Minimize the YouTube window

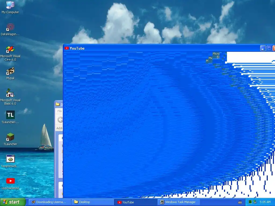pyautogui.click(x=263, y=48)
